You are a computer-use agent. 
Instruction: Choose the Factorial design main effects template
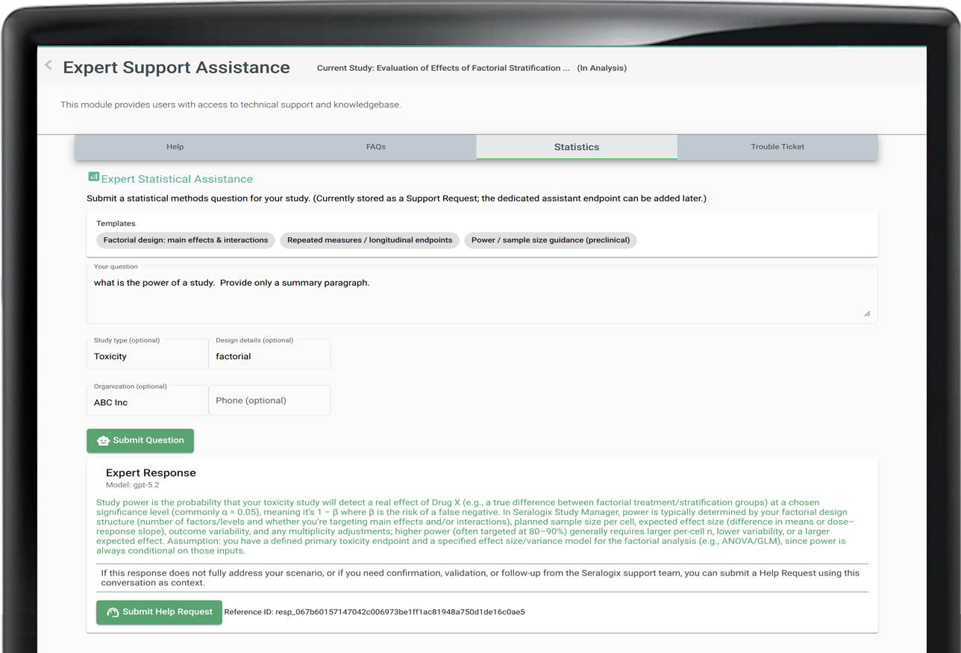pyautogui.click(x=185, y=240)
